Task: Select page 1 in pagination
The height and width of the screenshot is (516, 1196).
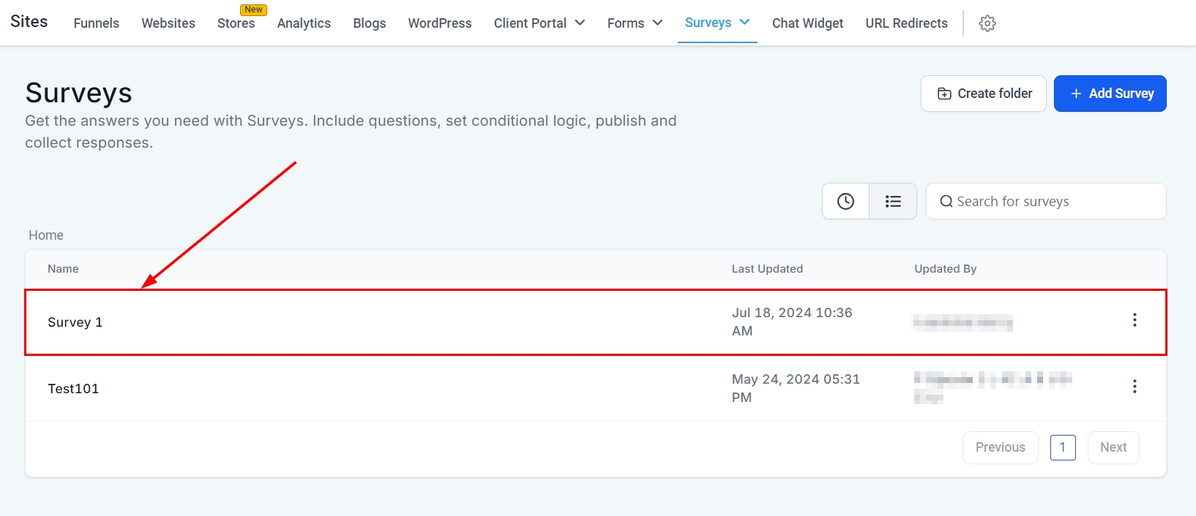Action: tap(1062, 447)
